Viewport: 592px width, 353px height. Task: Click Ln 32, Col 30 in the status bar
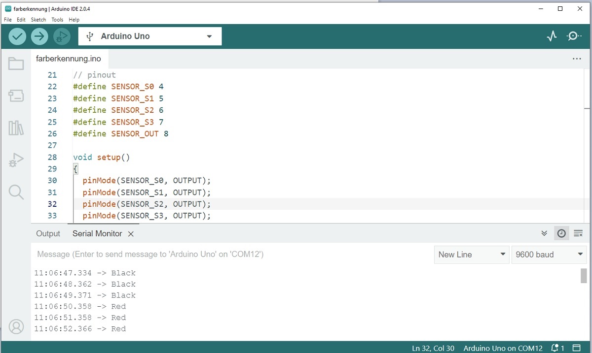(433, 348)
